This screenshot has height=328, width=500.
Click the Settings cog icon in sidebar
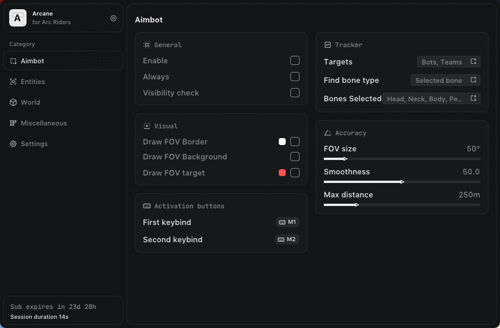tap(13, 144)
